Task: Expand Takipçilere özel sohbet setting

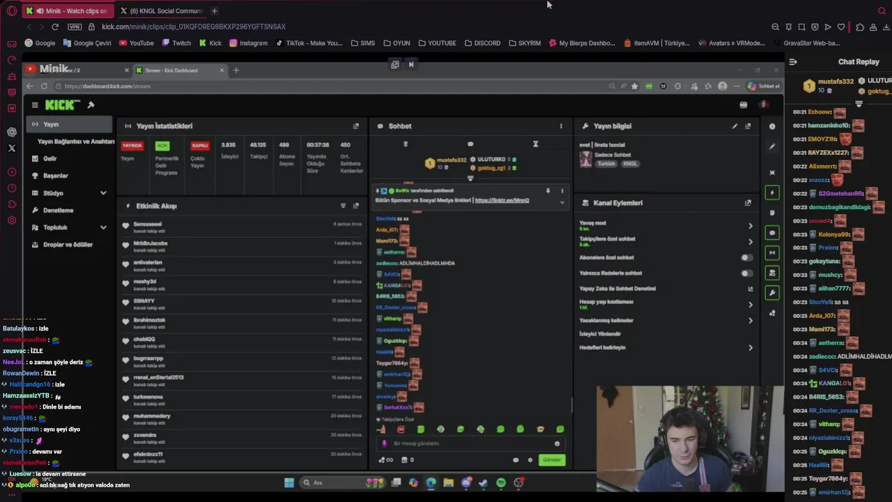Action: 750,242
